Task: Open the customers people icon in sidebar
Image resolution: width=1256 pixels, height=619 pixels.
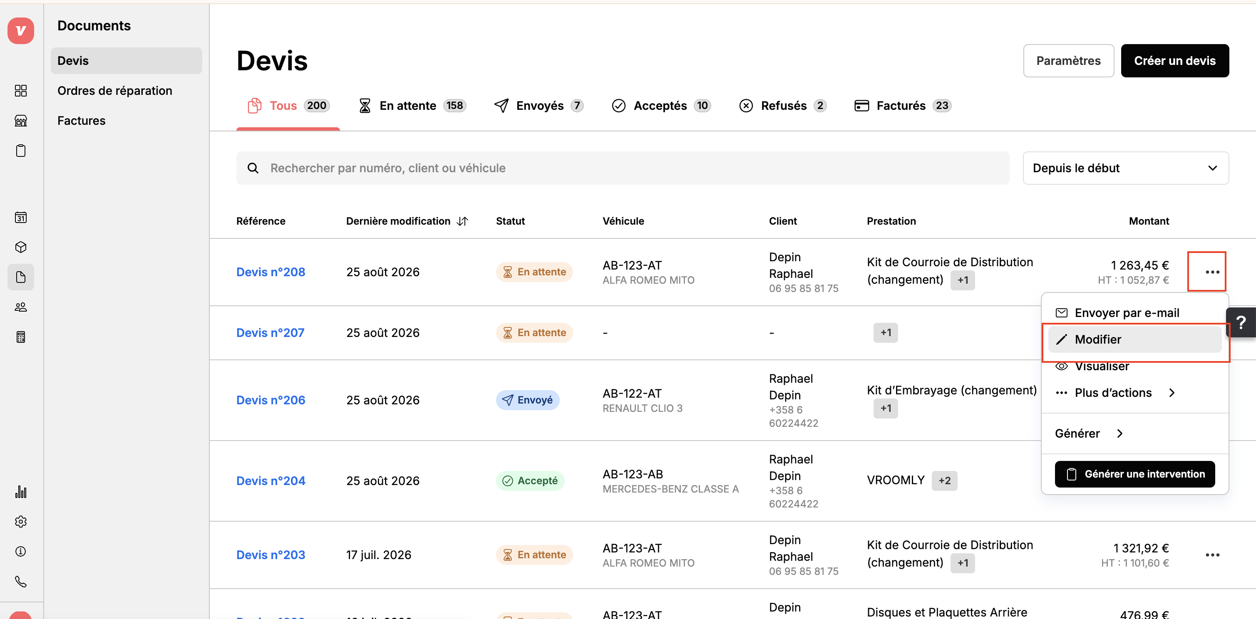Action: (20, 307)
